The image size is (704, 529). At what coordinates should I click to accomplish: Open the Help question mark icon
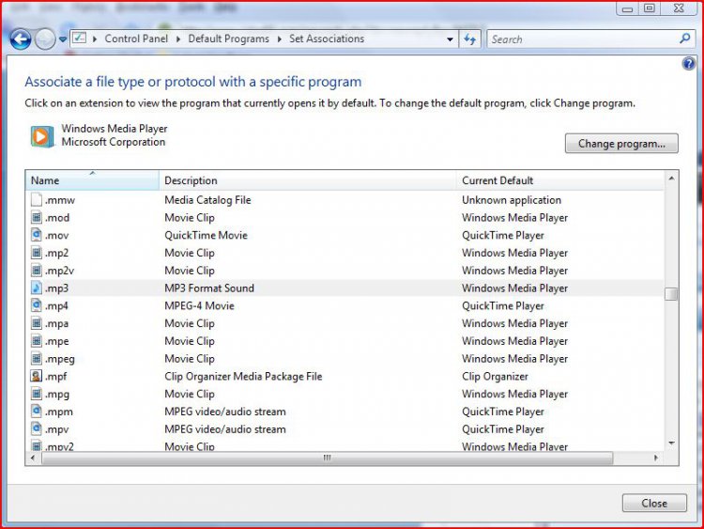pos(689,64)
